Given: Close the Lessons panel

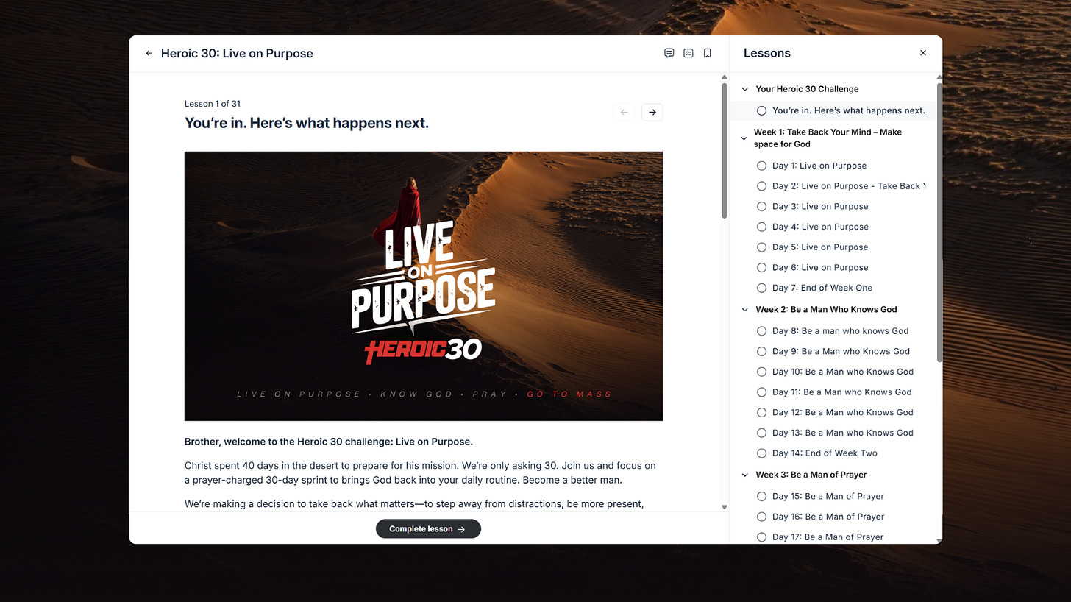Looking at the screenshot, I should (923, 53).
